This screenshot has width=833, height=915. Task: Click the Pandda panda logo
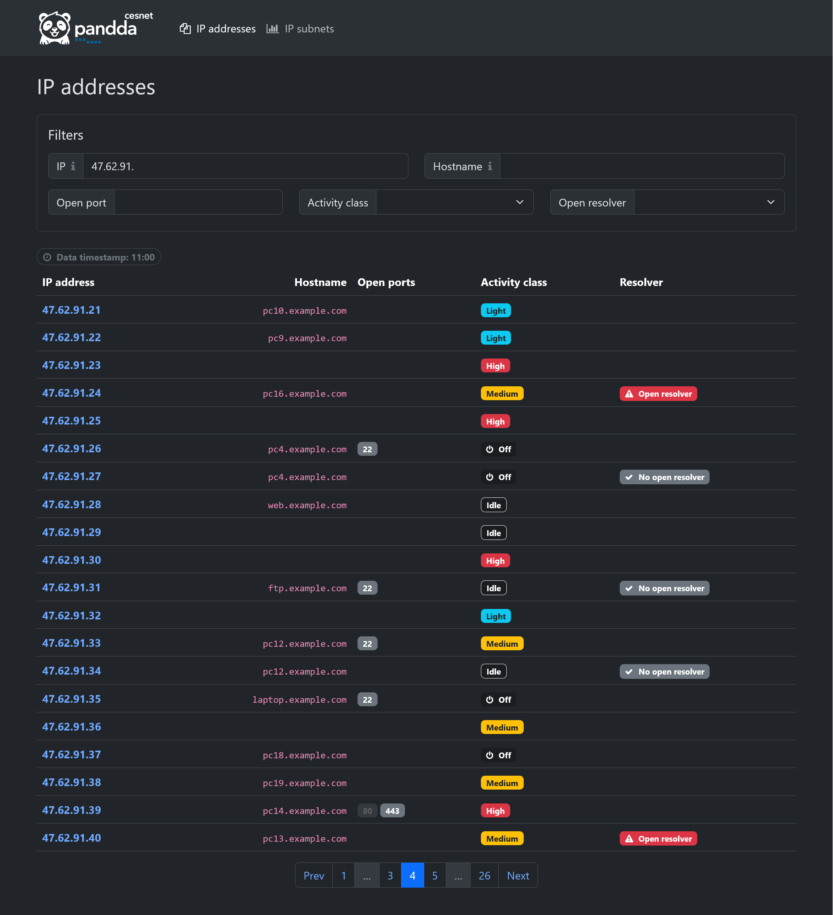tap(54, 27)
